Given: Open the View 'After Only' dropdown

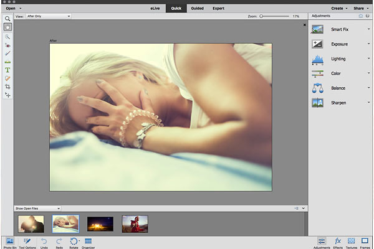Looking at the screenshot, I should click(x=49, y=16).
